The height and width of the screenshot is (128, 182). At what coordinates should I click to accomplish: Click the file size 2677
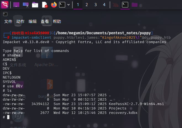pyautogui.click(x=45, y=113)
